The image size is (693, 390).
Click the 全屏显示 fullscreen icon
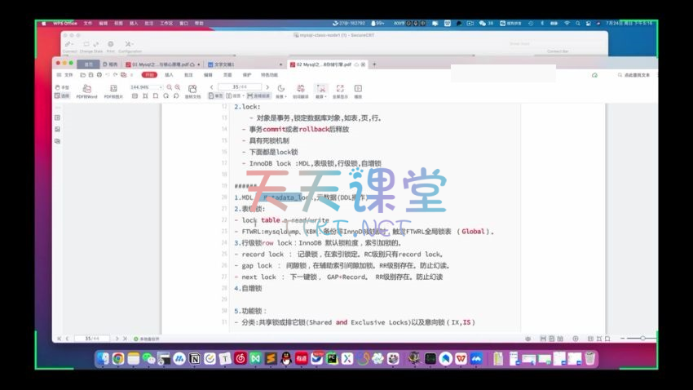coord(340,88)
